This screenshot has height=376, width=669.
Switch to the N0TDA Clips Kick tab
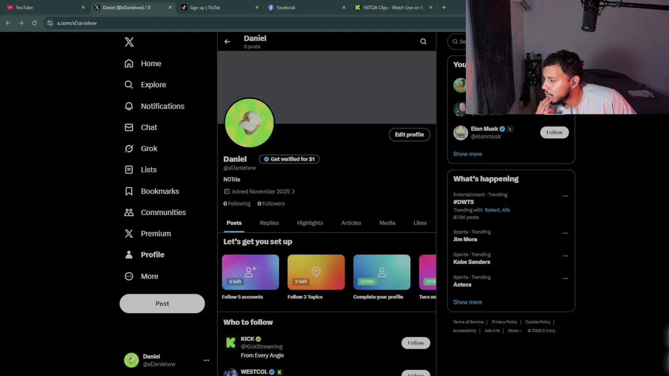(393, 7)
